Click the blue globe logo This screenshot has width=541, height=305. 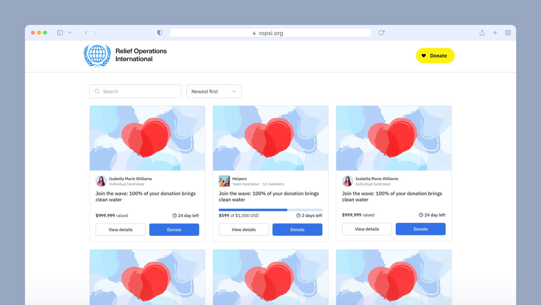coord(97,56)
